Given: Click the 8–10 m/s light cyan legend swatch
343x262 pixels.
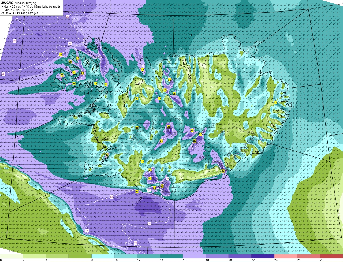Looking at the screenshot, I should 103,256.
